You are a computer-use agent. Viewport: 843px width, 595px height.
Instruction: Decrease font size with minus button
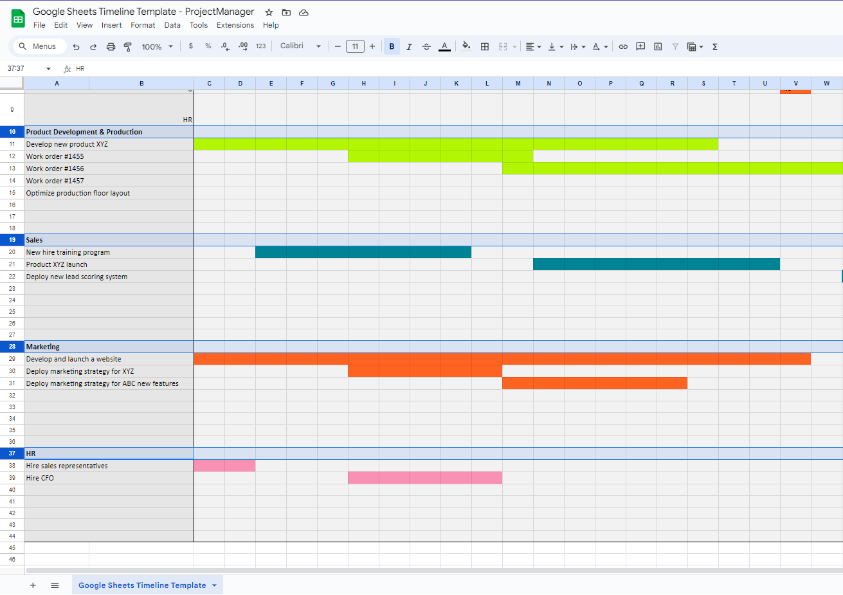[338, 46]
